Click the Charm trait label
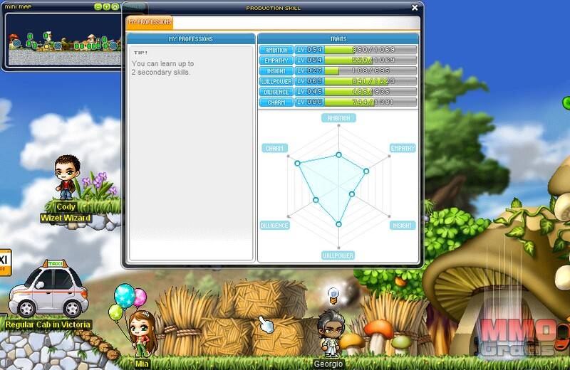This screenshot has height=370, width=570. pyautogui.click(x=276, y=102)
